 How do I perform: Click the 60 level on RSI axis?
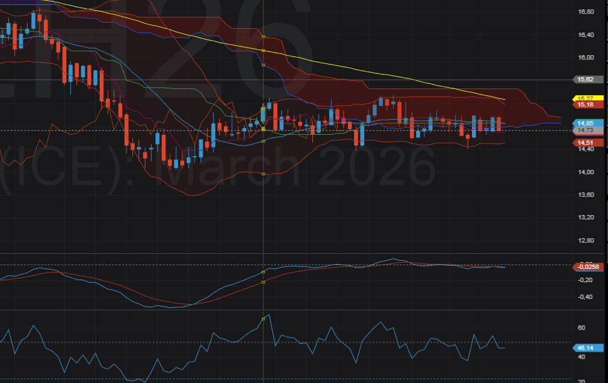(581, 328)
